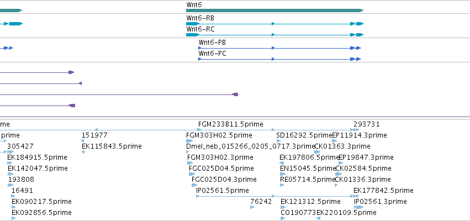Click the Wnt6-RB transcript label
470x221 pixels.
pos(200,18)
